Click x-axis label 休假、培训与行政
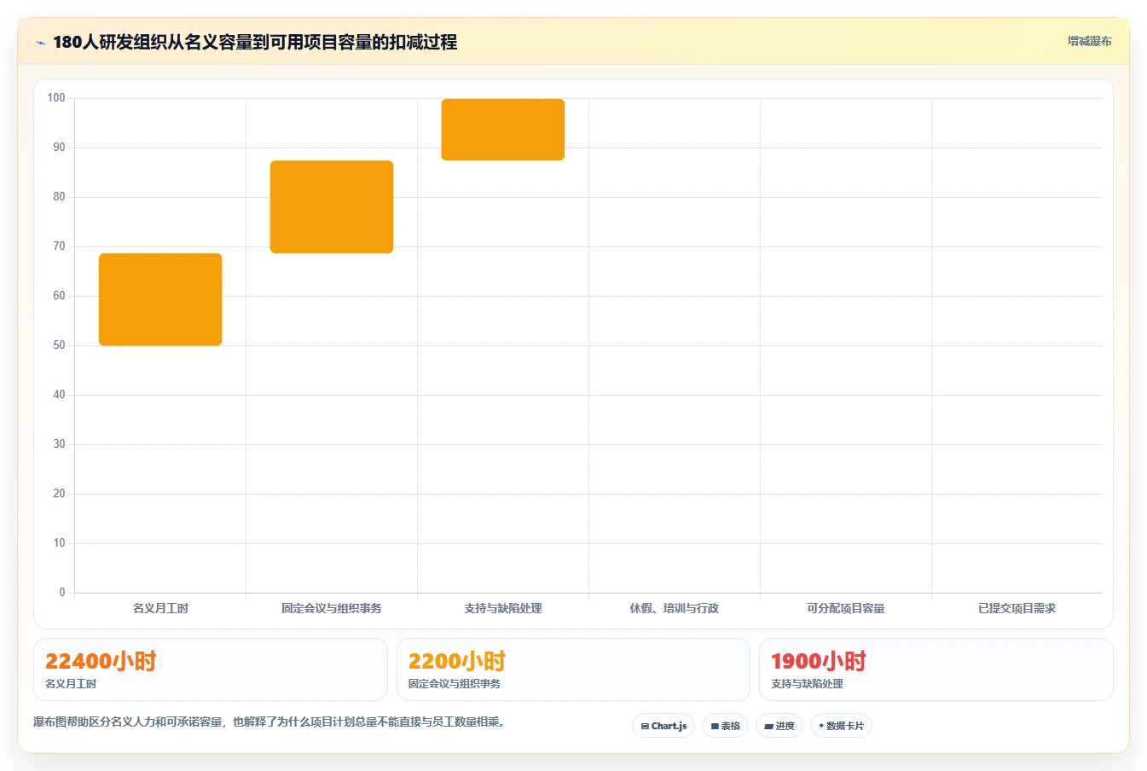 pyautogui.click(x=675, y=608)
